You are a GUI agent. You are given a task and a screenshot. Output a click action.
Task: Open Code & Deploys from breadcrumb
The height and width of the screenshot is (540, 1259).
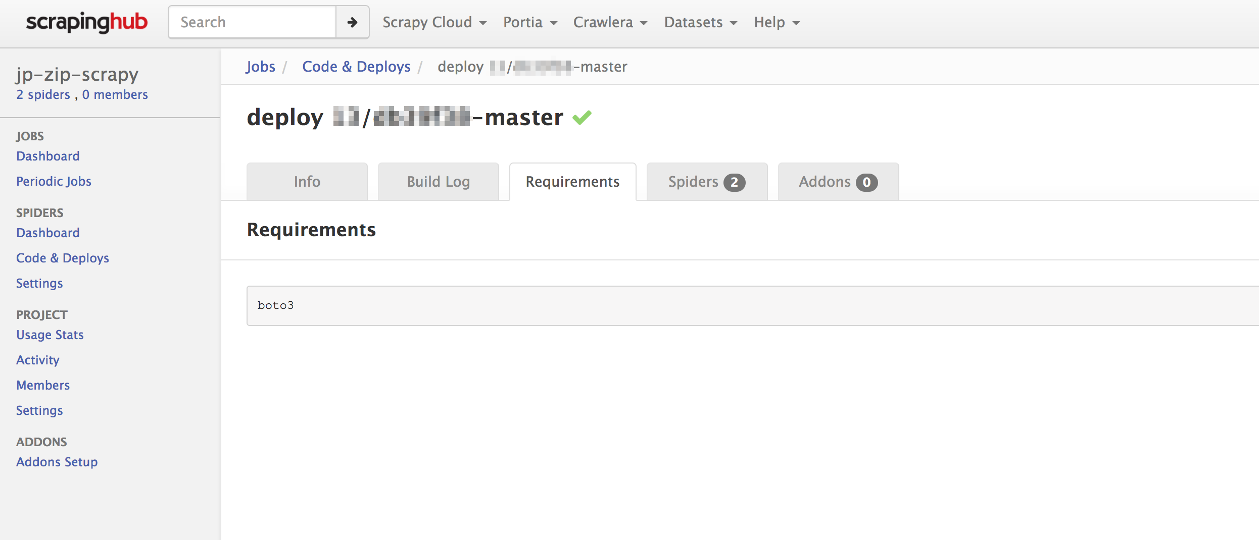point(356,66)
